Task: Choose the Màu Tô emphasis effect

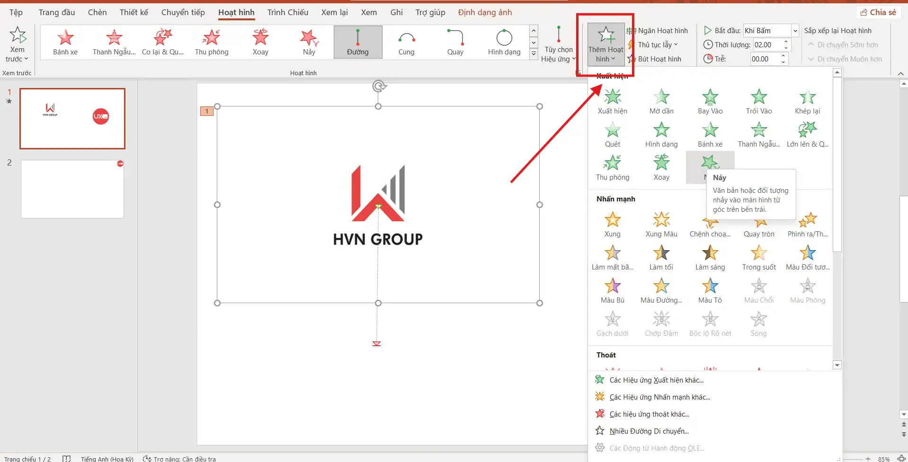Action: tap(710, 291)
